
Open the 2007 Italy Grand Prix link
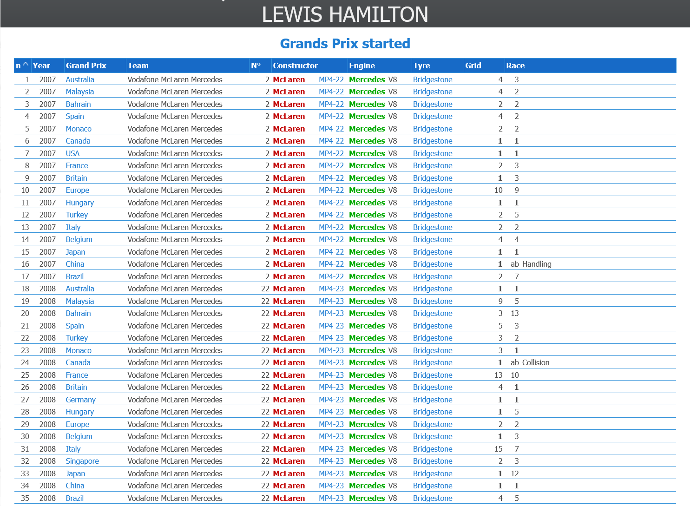click(x=73, y=227)
